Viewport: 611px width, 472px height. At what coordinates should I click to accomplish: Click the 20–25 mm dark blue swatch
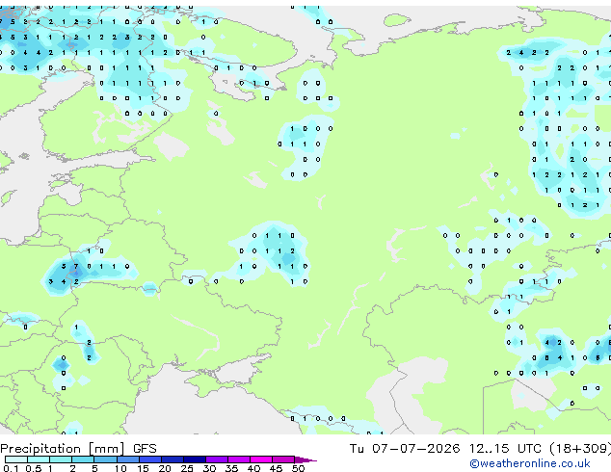172,459
